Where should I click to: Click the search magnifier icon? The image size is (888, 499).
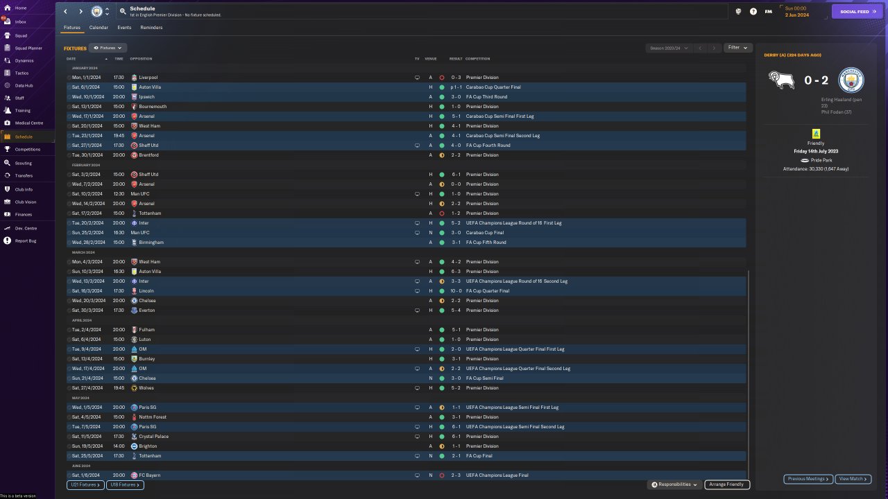pos(123,11)
